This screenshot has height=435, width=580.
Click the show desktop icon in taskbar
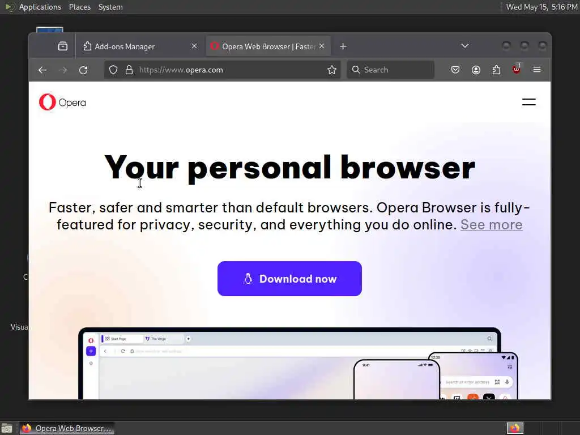pos(7,429)
